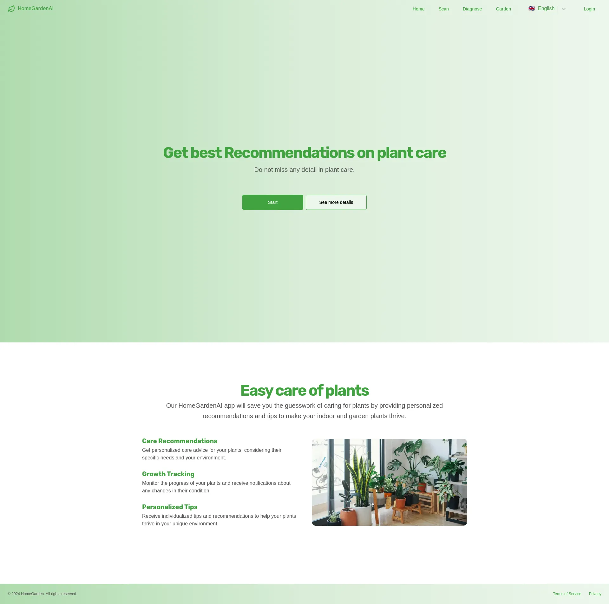Click the Start button
609x604 pixels.
point(273,202)
